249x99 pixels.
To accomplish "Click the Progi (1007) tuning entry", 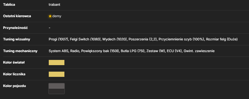I will pos(58,39).
